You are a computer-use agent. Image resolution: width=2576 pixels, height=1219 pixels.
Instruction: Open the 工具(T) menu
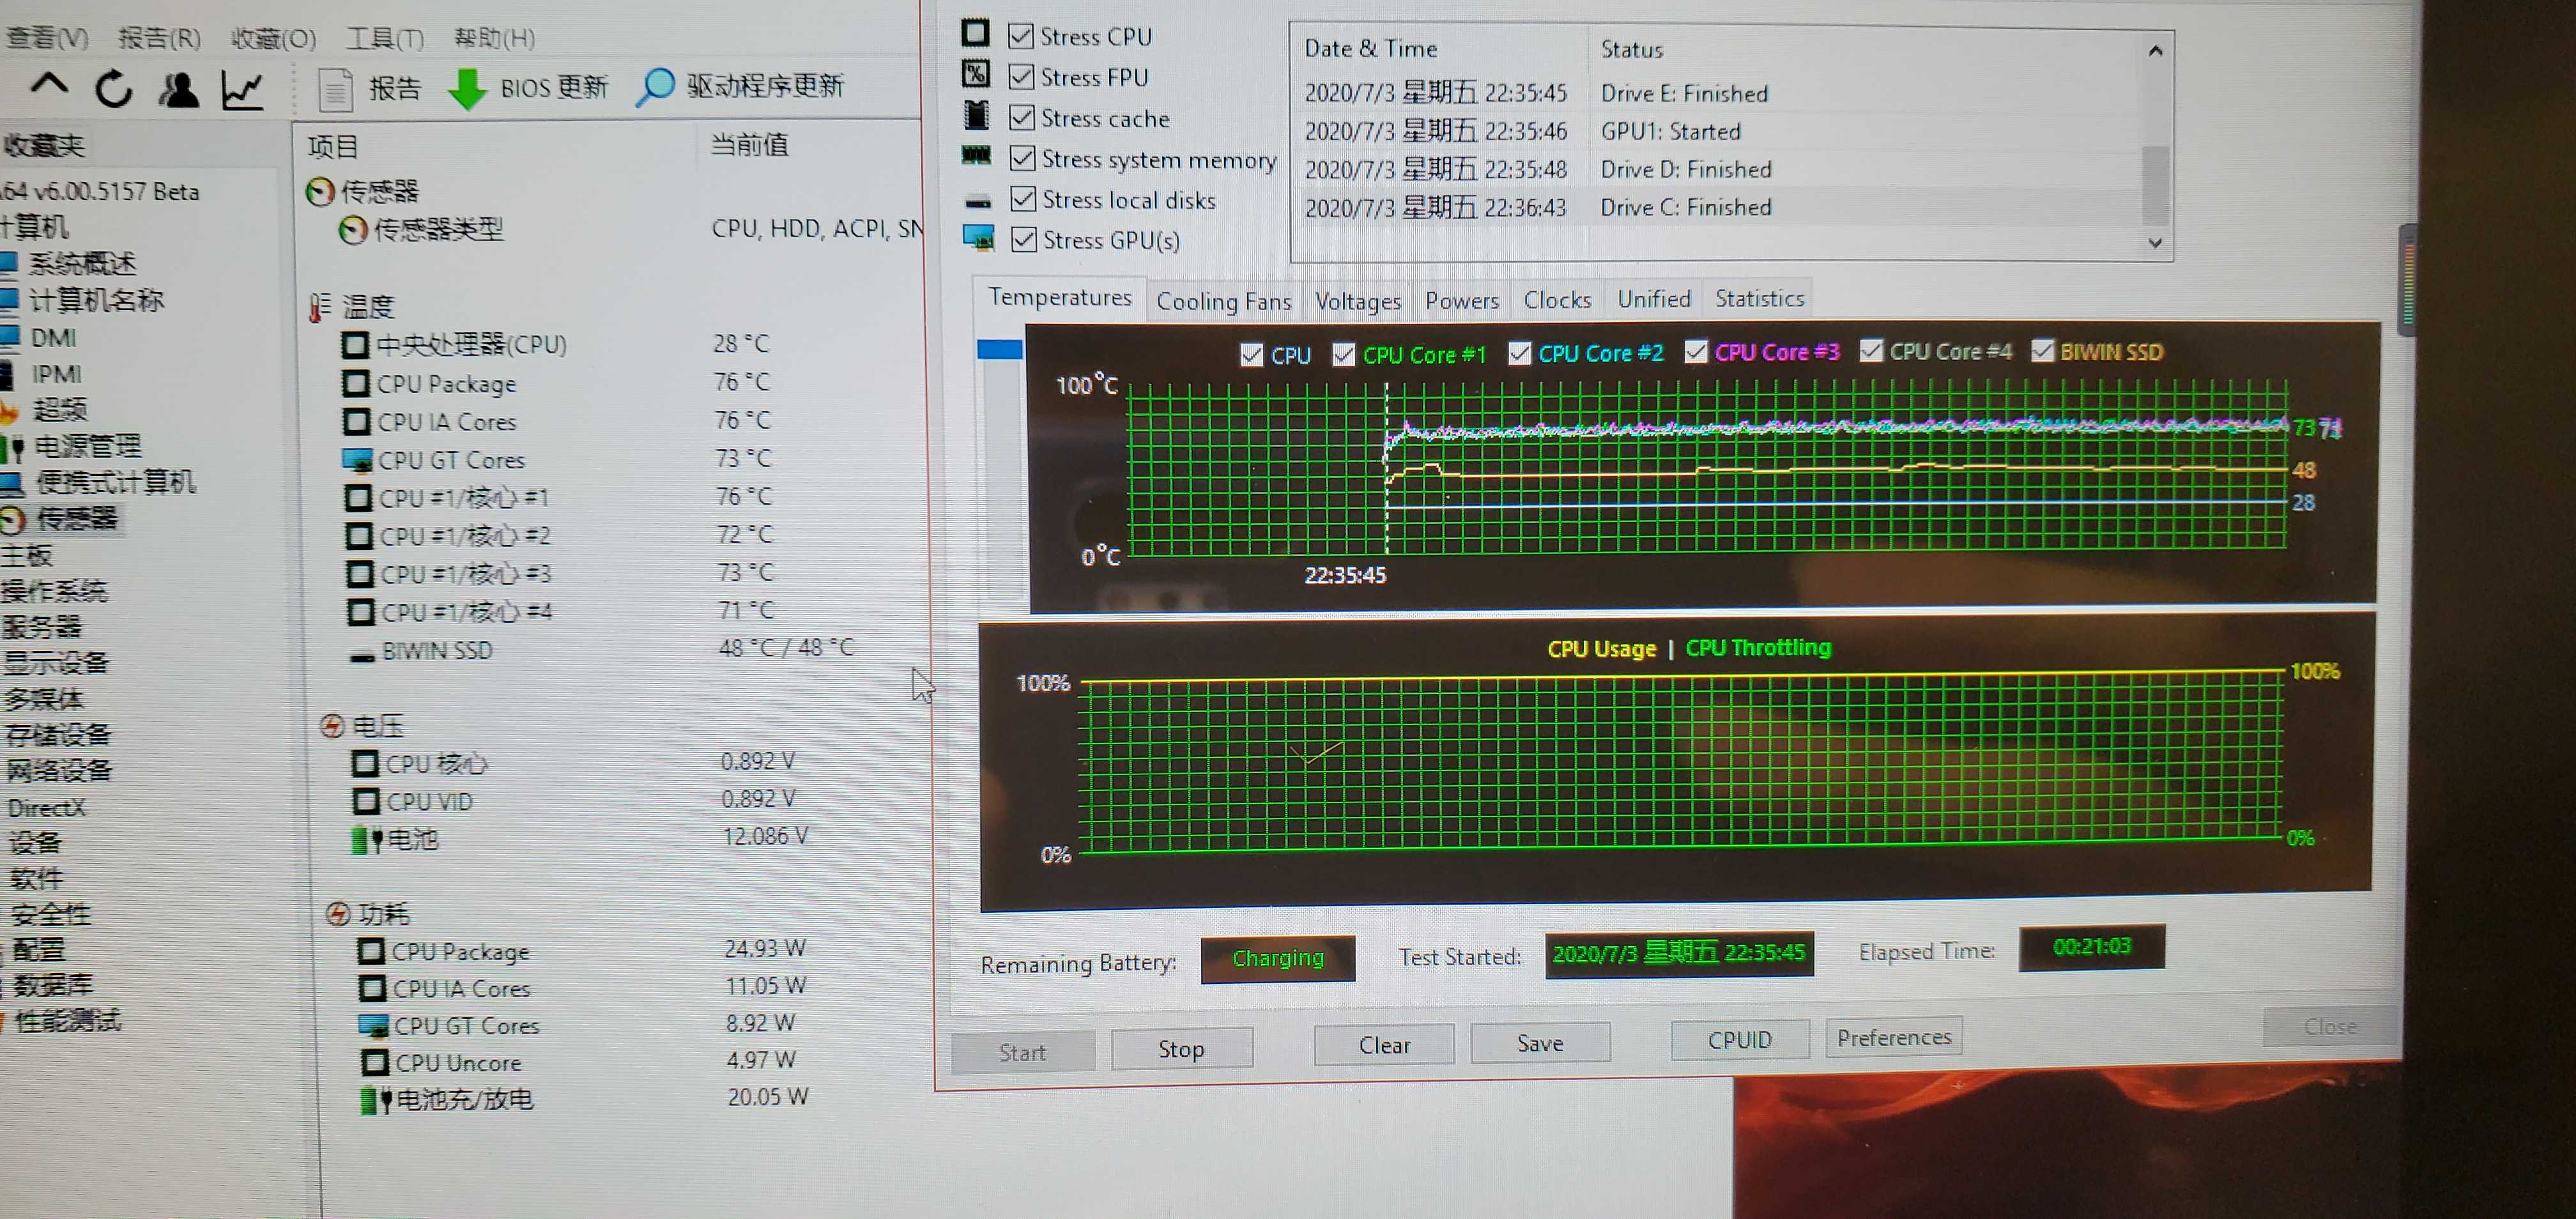384,39
